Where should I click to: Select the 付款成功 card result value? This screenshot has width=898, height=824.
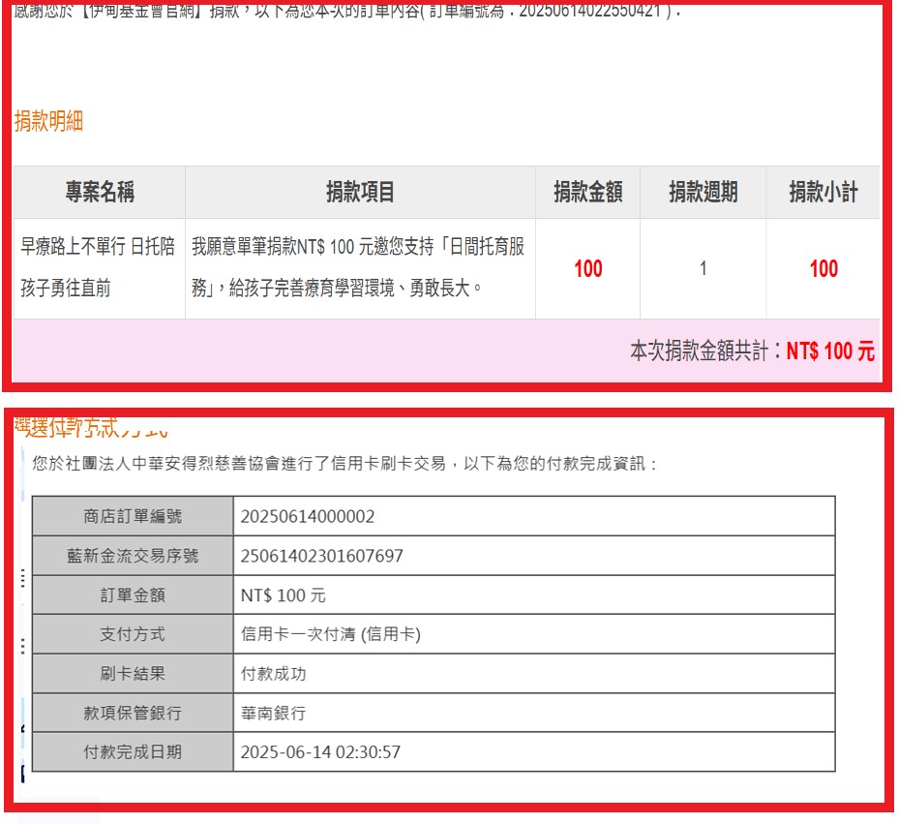pyautogui.click(x=273, y=674)
